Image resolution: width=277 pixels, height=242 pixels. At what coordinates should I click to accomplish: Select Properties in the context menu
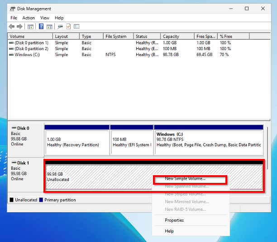click(191, 220)
